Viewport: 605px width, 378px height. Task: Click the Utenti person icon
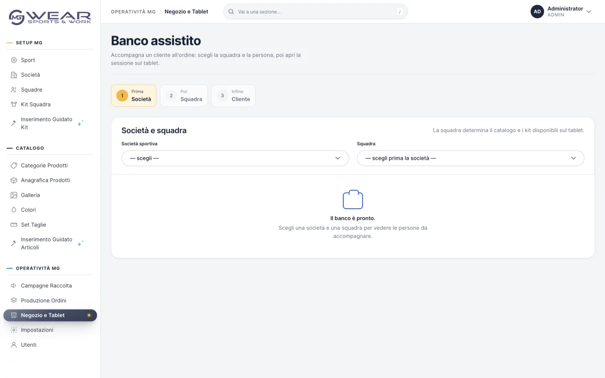14,345
